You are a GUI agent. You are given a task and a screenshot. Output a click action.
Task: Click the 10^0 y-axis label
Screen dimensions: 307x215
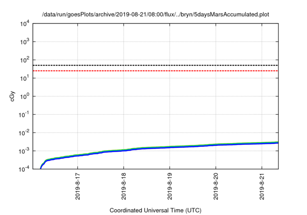pyautogui.click(x=24, y=96)
